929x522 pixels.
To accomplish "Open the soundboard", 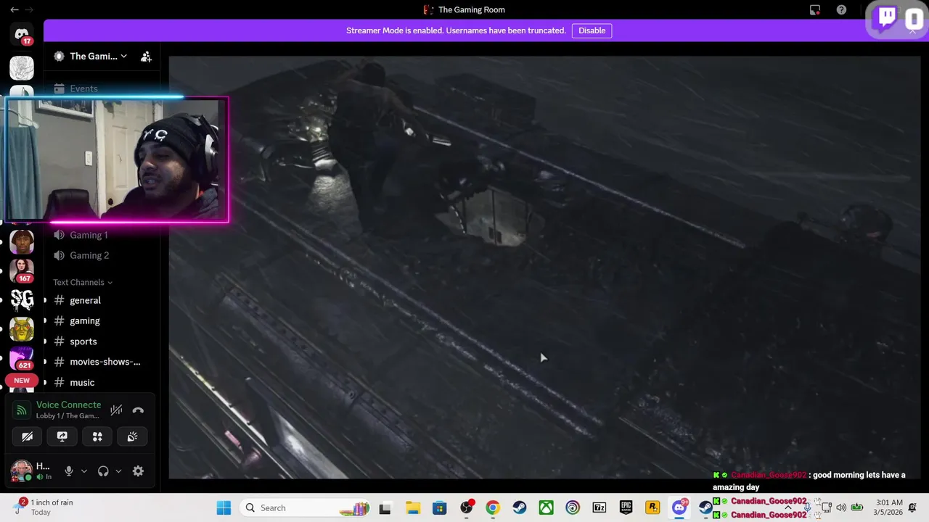I will 132,436.
